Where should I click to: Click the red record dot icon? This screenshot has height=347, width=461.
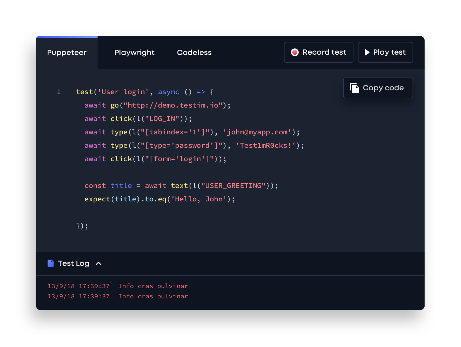(x=295, y=52)
